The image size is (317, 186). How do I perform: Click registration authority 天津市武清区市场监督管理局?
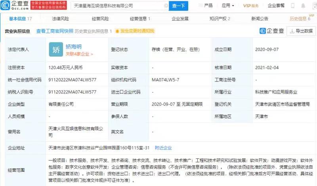(x=283, y=104)
